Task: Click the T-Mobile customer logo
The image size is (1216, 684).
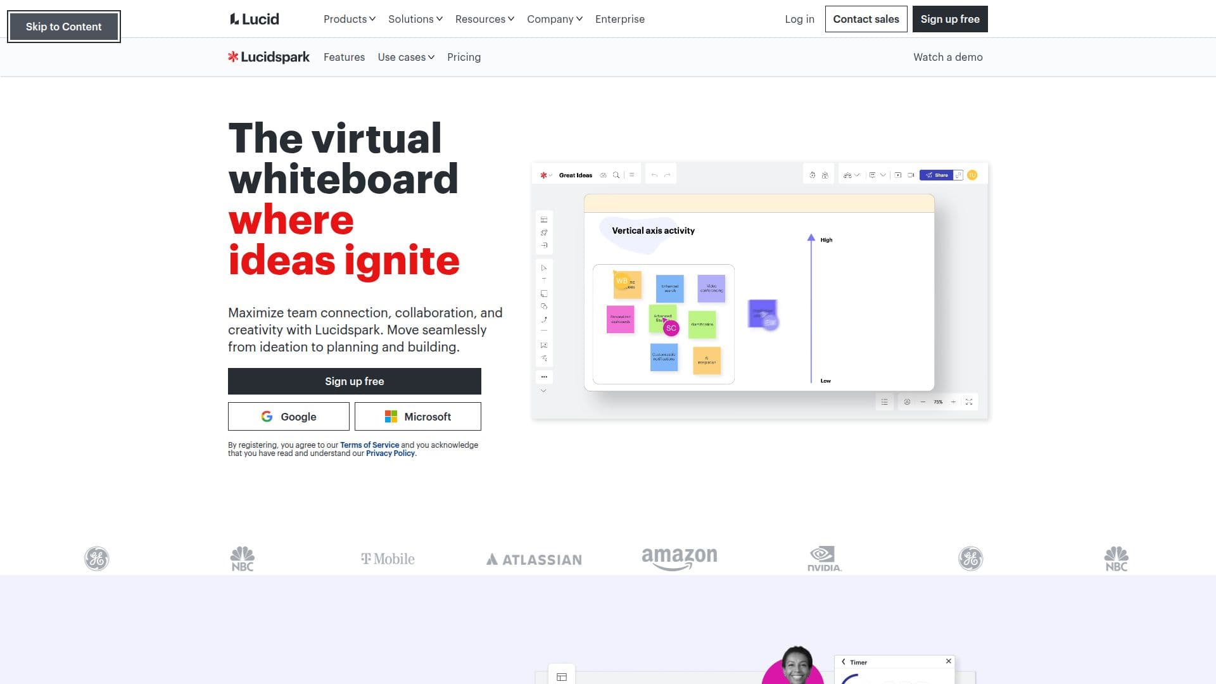Action: (388, 559)
